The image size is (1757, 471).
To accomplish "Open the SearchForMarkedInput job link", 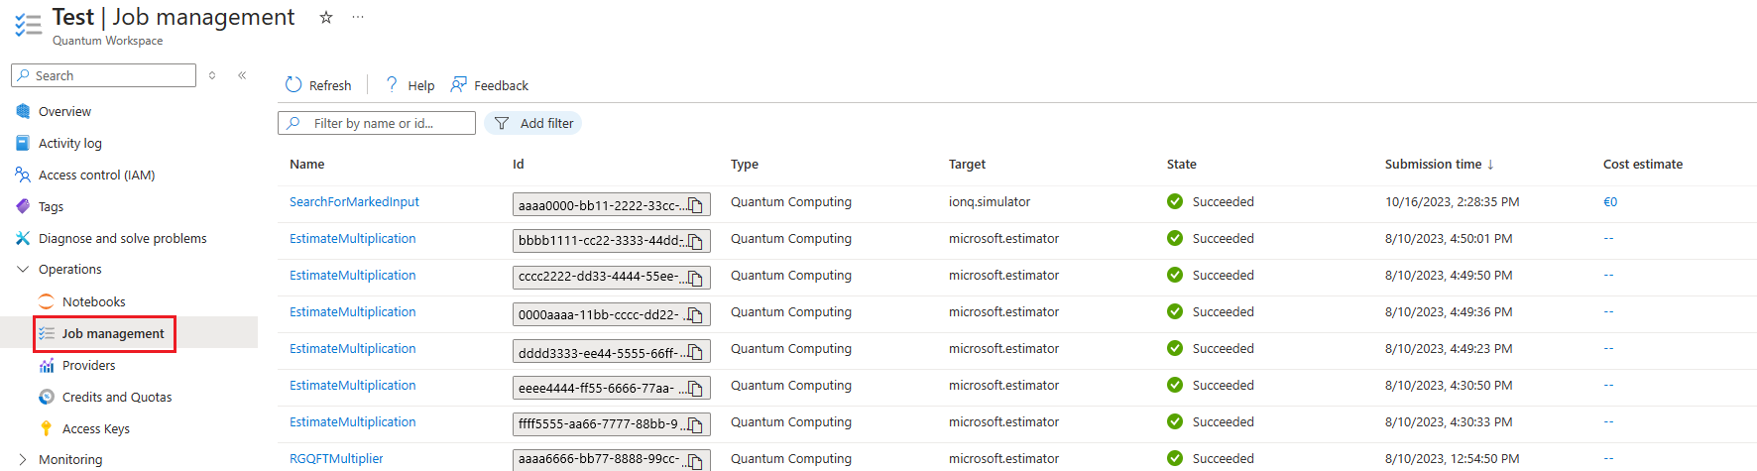I will tap(354, 202).
